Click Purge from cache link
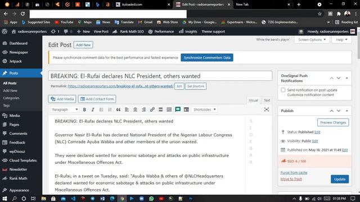Screen dimensions: 360x202 point(294,172)
